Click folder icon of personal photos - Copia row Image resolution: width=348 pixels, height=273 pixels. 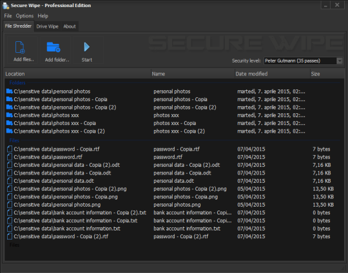tap(9, 99)
